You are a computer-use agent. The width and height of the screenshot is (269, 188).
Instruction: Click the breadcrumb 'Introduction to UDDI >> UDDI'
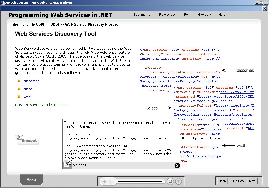(x=35, y=25)
